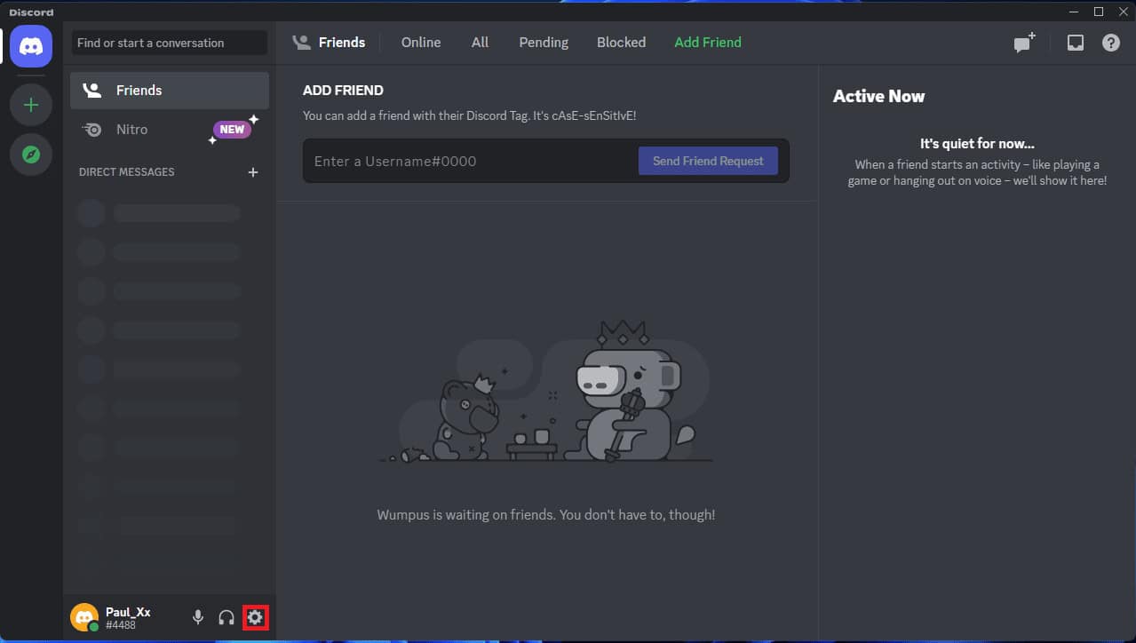This screenshot has width=1136, height=643.
Task: Add a server with the plus button
Action: click(x=31, y=105)
